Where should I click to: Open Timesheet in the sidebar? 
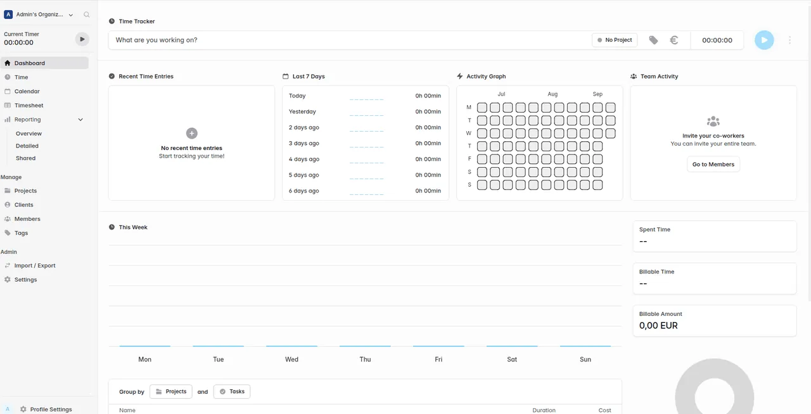(44, 105)
